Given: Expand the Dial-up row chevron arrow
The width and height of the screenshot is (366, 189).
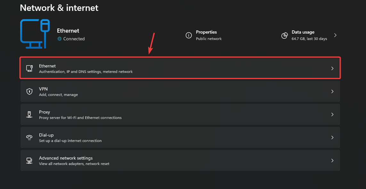Looking at the screenshot, I should click(332, 138).
